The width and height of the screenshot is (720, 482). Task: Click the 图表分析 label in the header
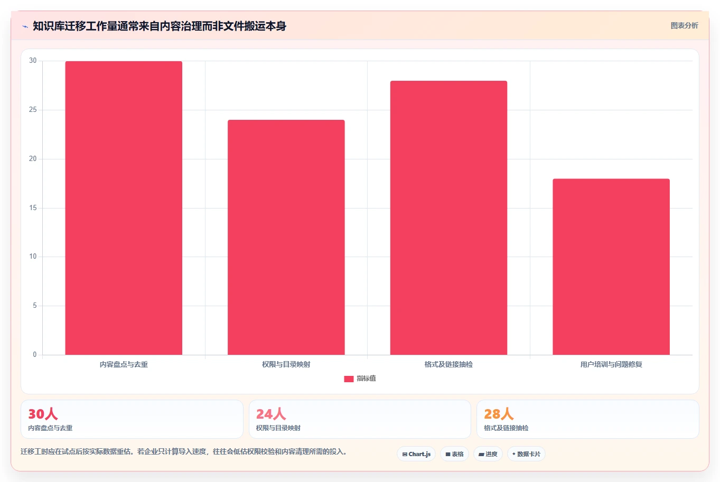pos(684,25)
